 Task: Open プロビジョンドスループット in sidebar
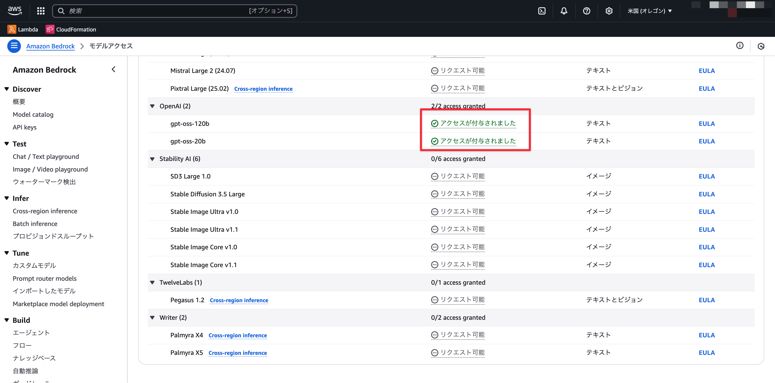point(53,236)
